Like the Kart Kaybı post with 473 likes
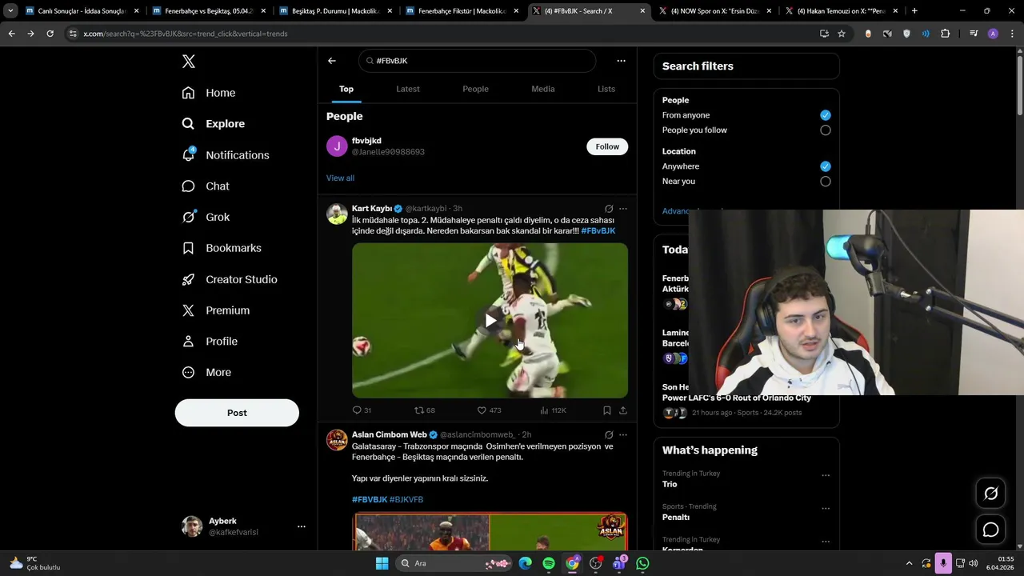Image resolution: width=1024 pixels, height=576 pixels. click(x=489, y=410)
